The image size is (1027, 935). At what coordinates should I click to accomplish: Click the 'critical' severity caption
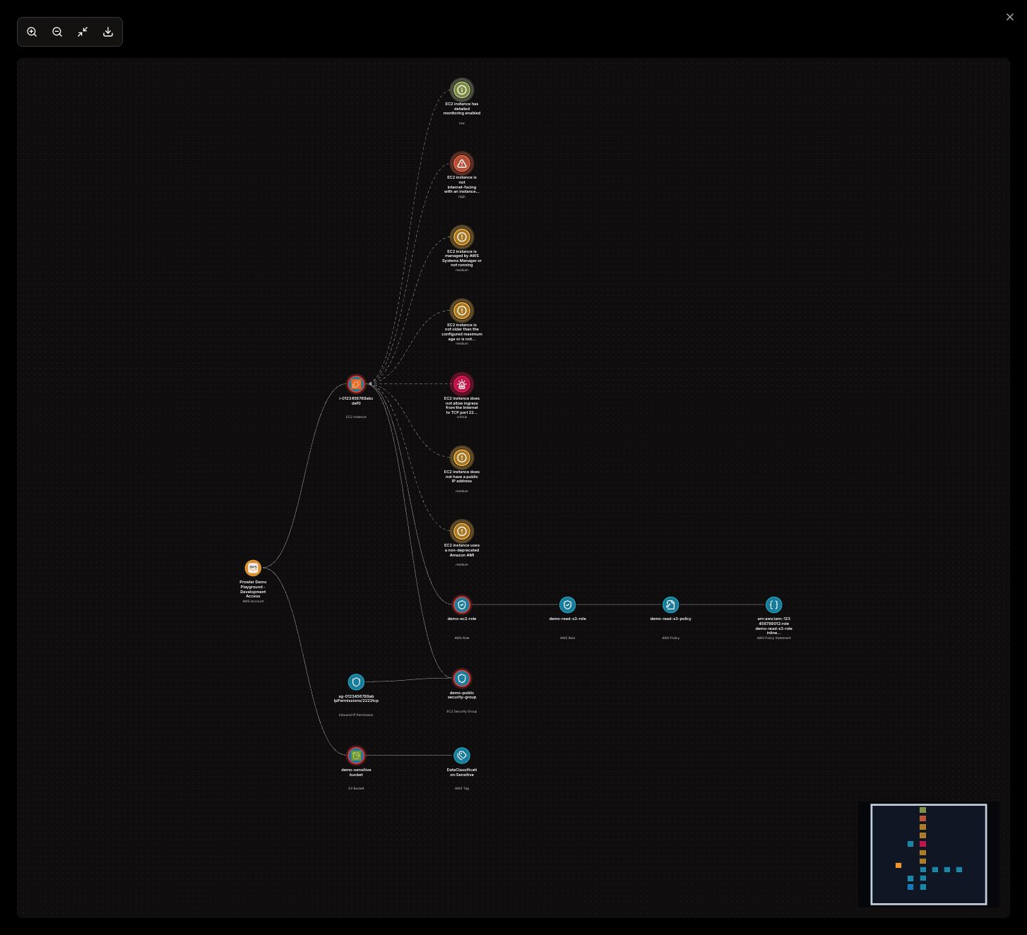tap(462, 417)
